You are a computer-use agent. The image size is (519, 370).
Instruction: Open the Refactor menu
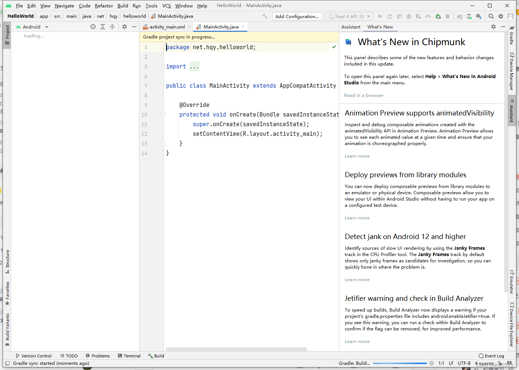tap(104, 6)
